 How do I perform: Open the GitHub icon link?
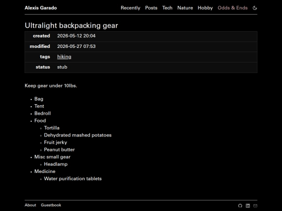240,206
